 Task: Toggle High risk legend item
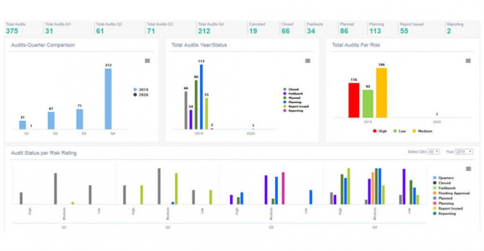click(380, 131)
